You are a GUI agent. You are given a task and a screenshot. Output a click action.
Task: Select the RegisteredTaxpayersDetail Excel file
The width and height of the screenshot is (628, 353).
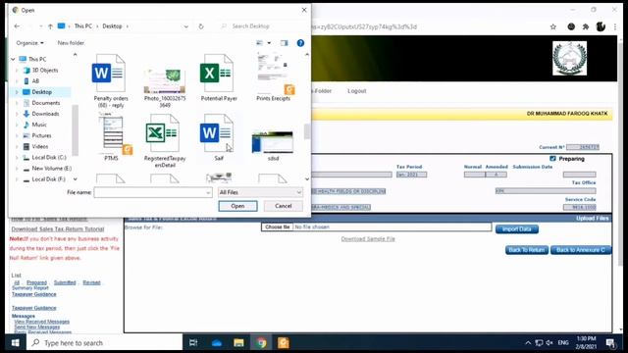pyautogui.click(x=165, y=140)
